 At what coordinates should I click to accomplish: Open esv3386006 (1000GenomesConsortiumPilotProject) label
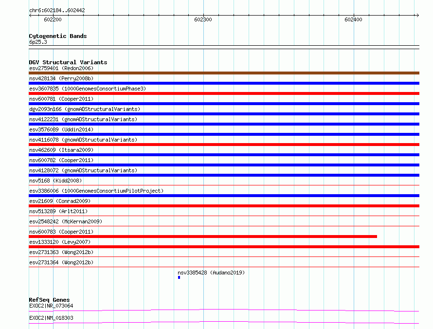click(x=96, y=191)
